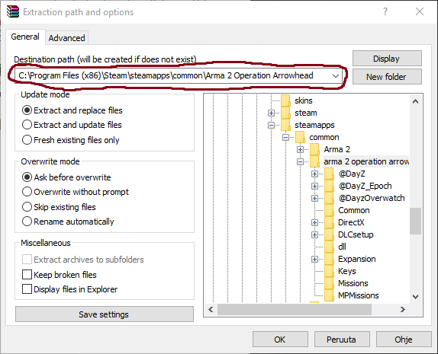Select Extract and update files option
The width and height of the screenshot is (438, 354).
(72, 125)
